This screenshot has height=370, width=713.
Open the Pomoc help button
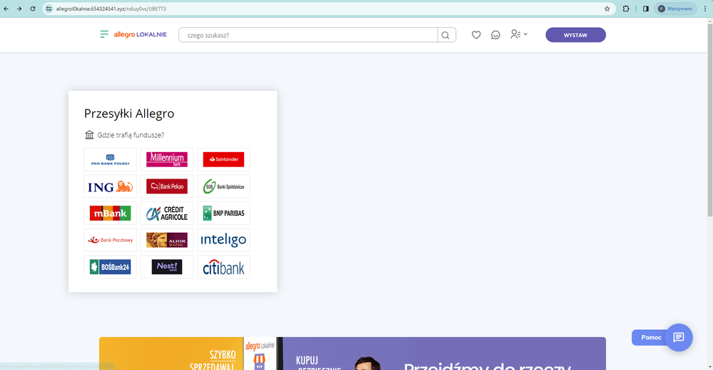(651, 337)
